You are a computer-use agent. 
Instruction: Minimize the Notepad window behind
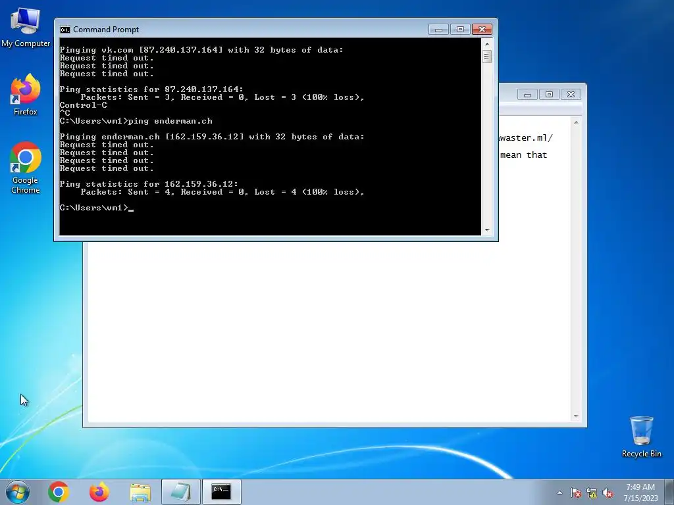(527, 95)
